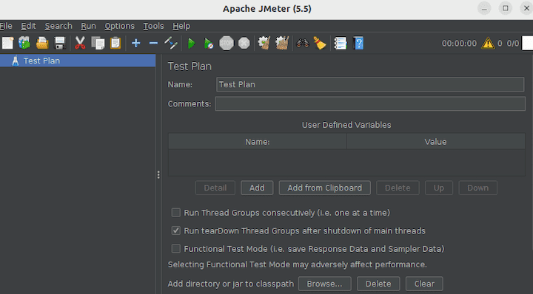The width and height of the screenshot is (533, 294).
Task: Open the Function Helper dialog icon
Action: click(x=341, y=44)
